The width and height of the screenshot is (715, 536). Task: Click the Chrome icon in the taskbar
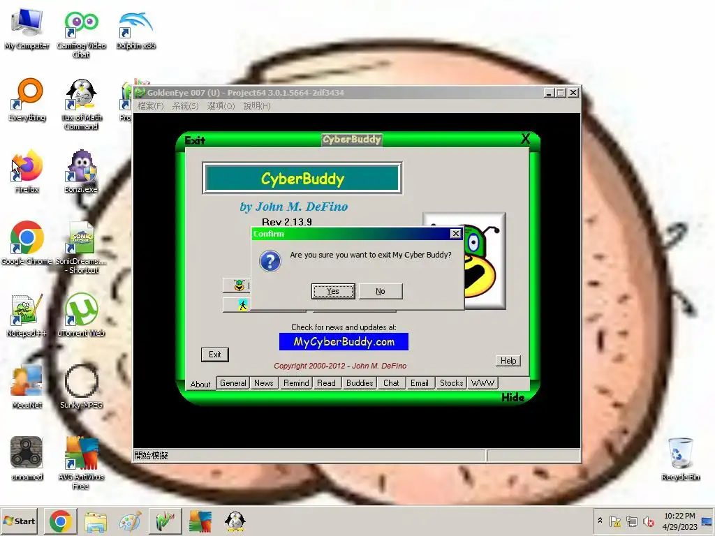tap(61, 521)
